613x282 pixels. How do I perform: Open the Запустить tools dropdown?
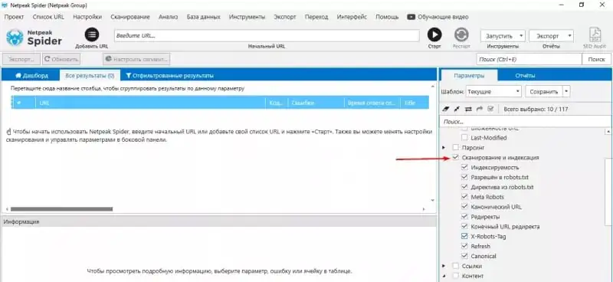(503, 35)
